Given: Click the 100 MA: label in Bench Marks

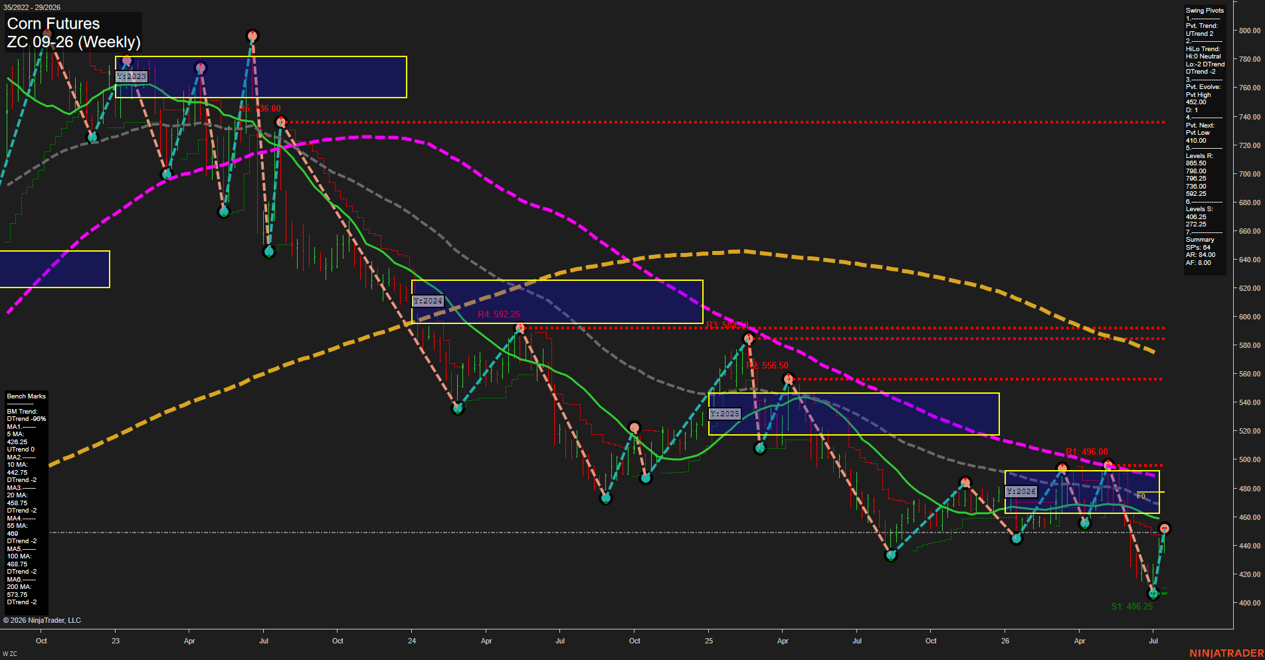Looking at the screenshot, I should 19,556.
